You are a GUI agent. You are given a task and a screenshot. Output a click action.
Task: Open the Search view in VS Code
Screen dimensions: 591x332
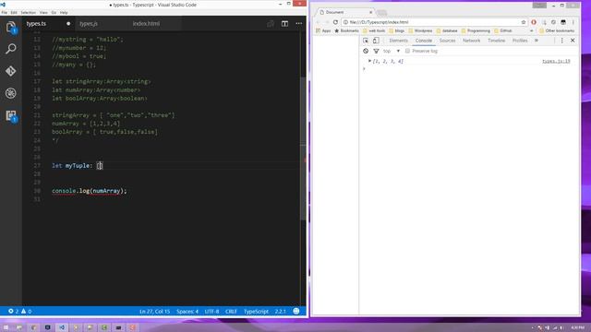click(x=11, y=49)
